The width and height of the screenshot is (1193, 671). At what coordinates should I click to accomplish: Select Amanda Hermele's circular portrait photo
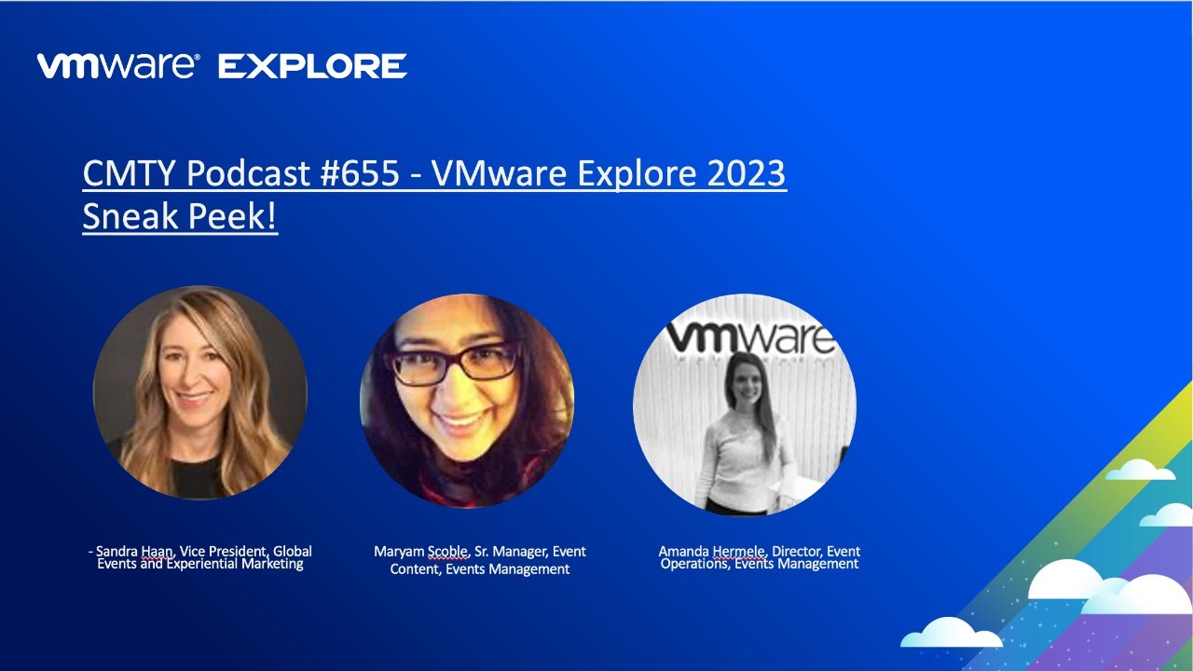[x=744, y=404]
